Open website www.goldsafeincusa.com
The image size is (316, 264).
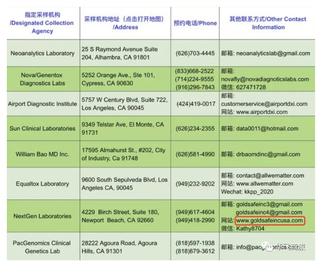tap(270, 220)
